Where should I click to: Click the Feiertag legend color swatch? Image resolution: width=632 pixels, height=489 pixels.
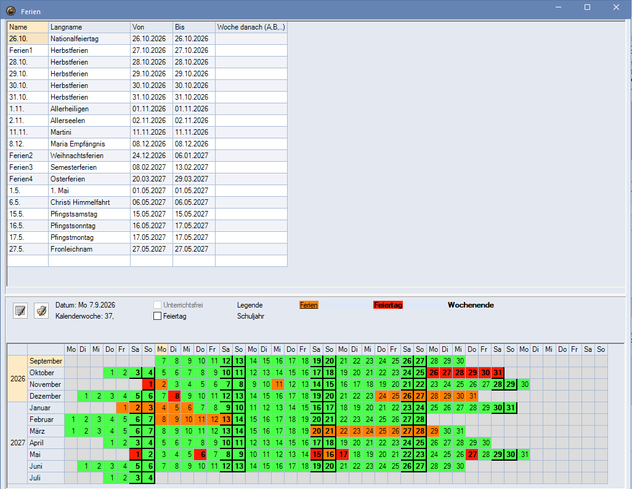point(388,305)
